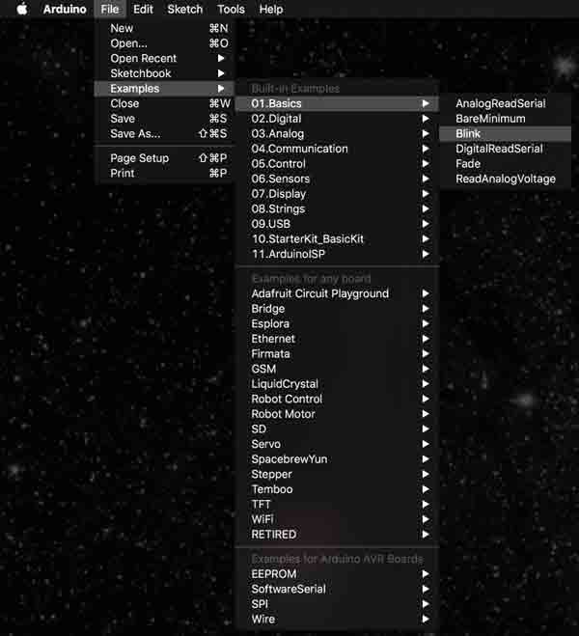Expand 09.USB examples

[338, 224]
